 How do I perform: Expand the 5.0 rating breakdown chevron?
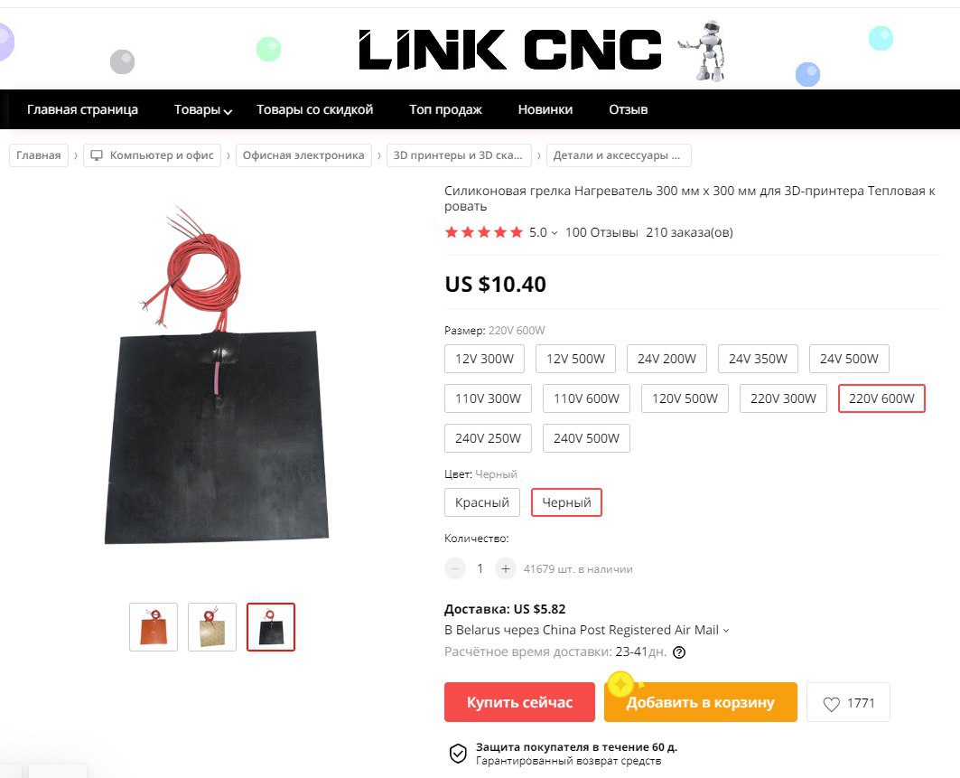555,233
